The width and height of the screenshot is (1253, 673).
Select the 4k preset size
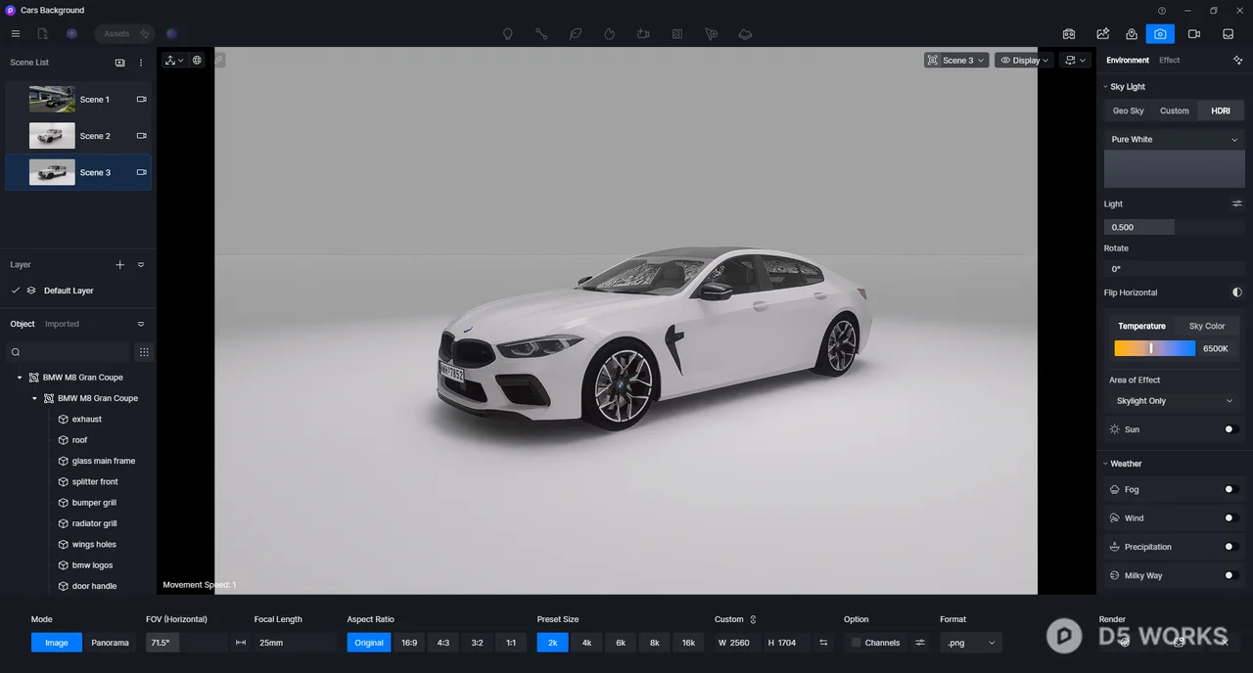coord(586,643)
